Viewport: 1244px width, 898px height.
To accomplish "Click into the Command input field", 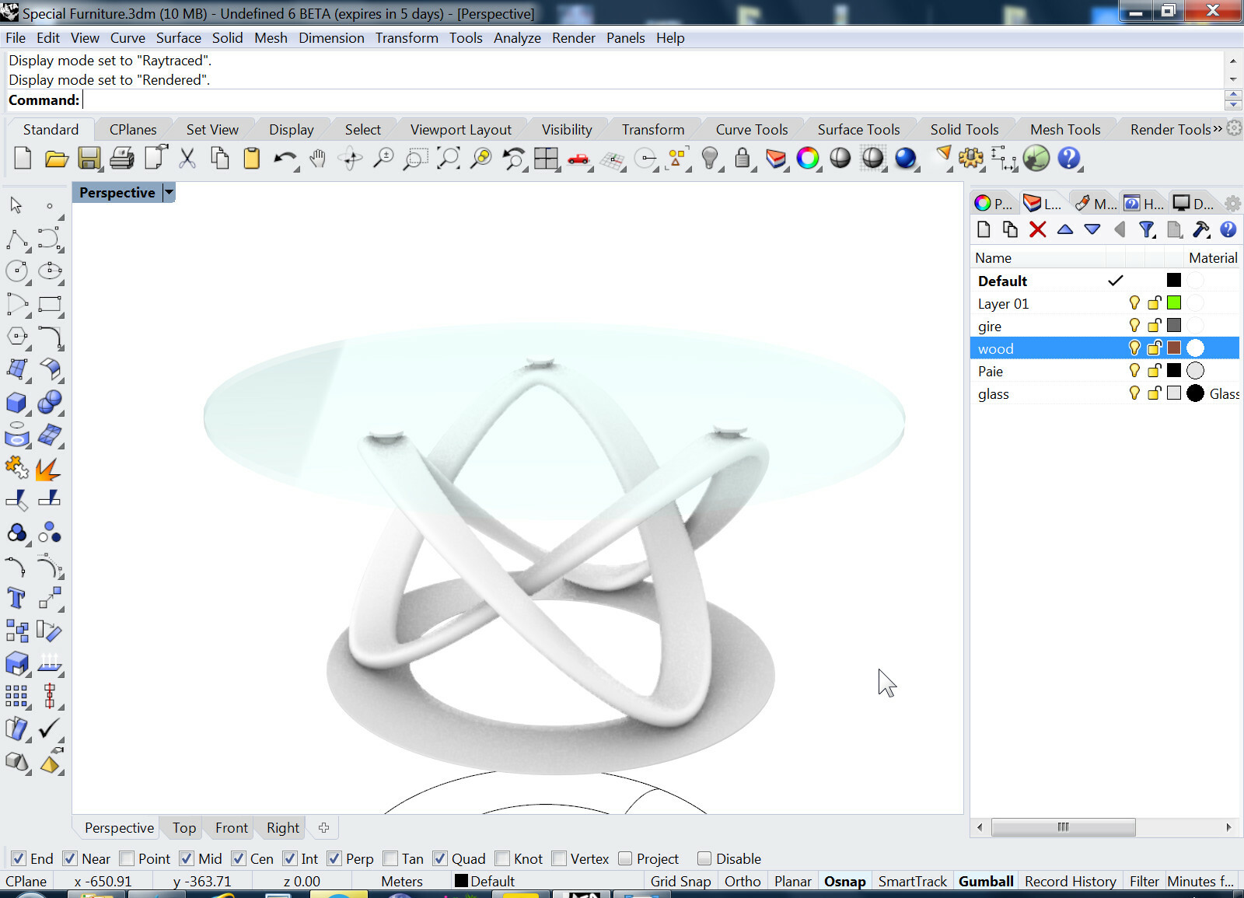I will pos(652,100).
